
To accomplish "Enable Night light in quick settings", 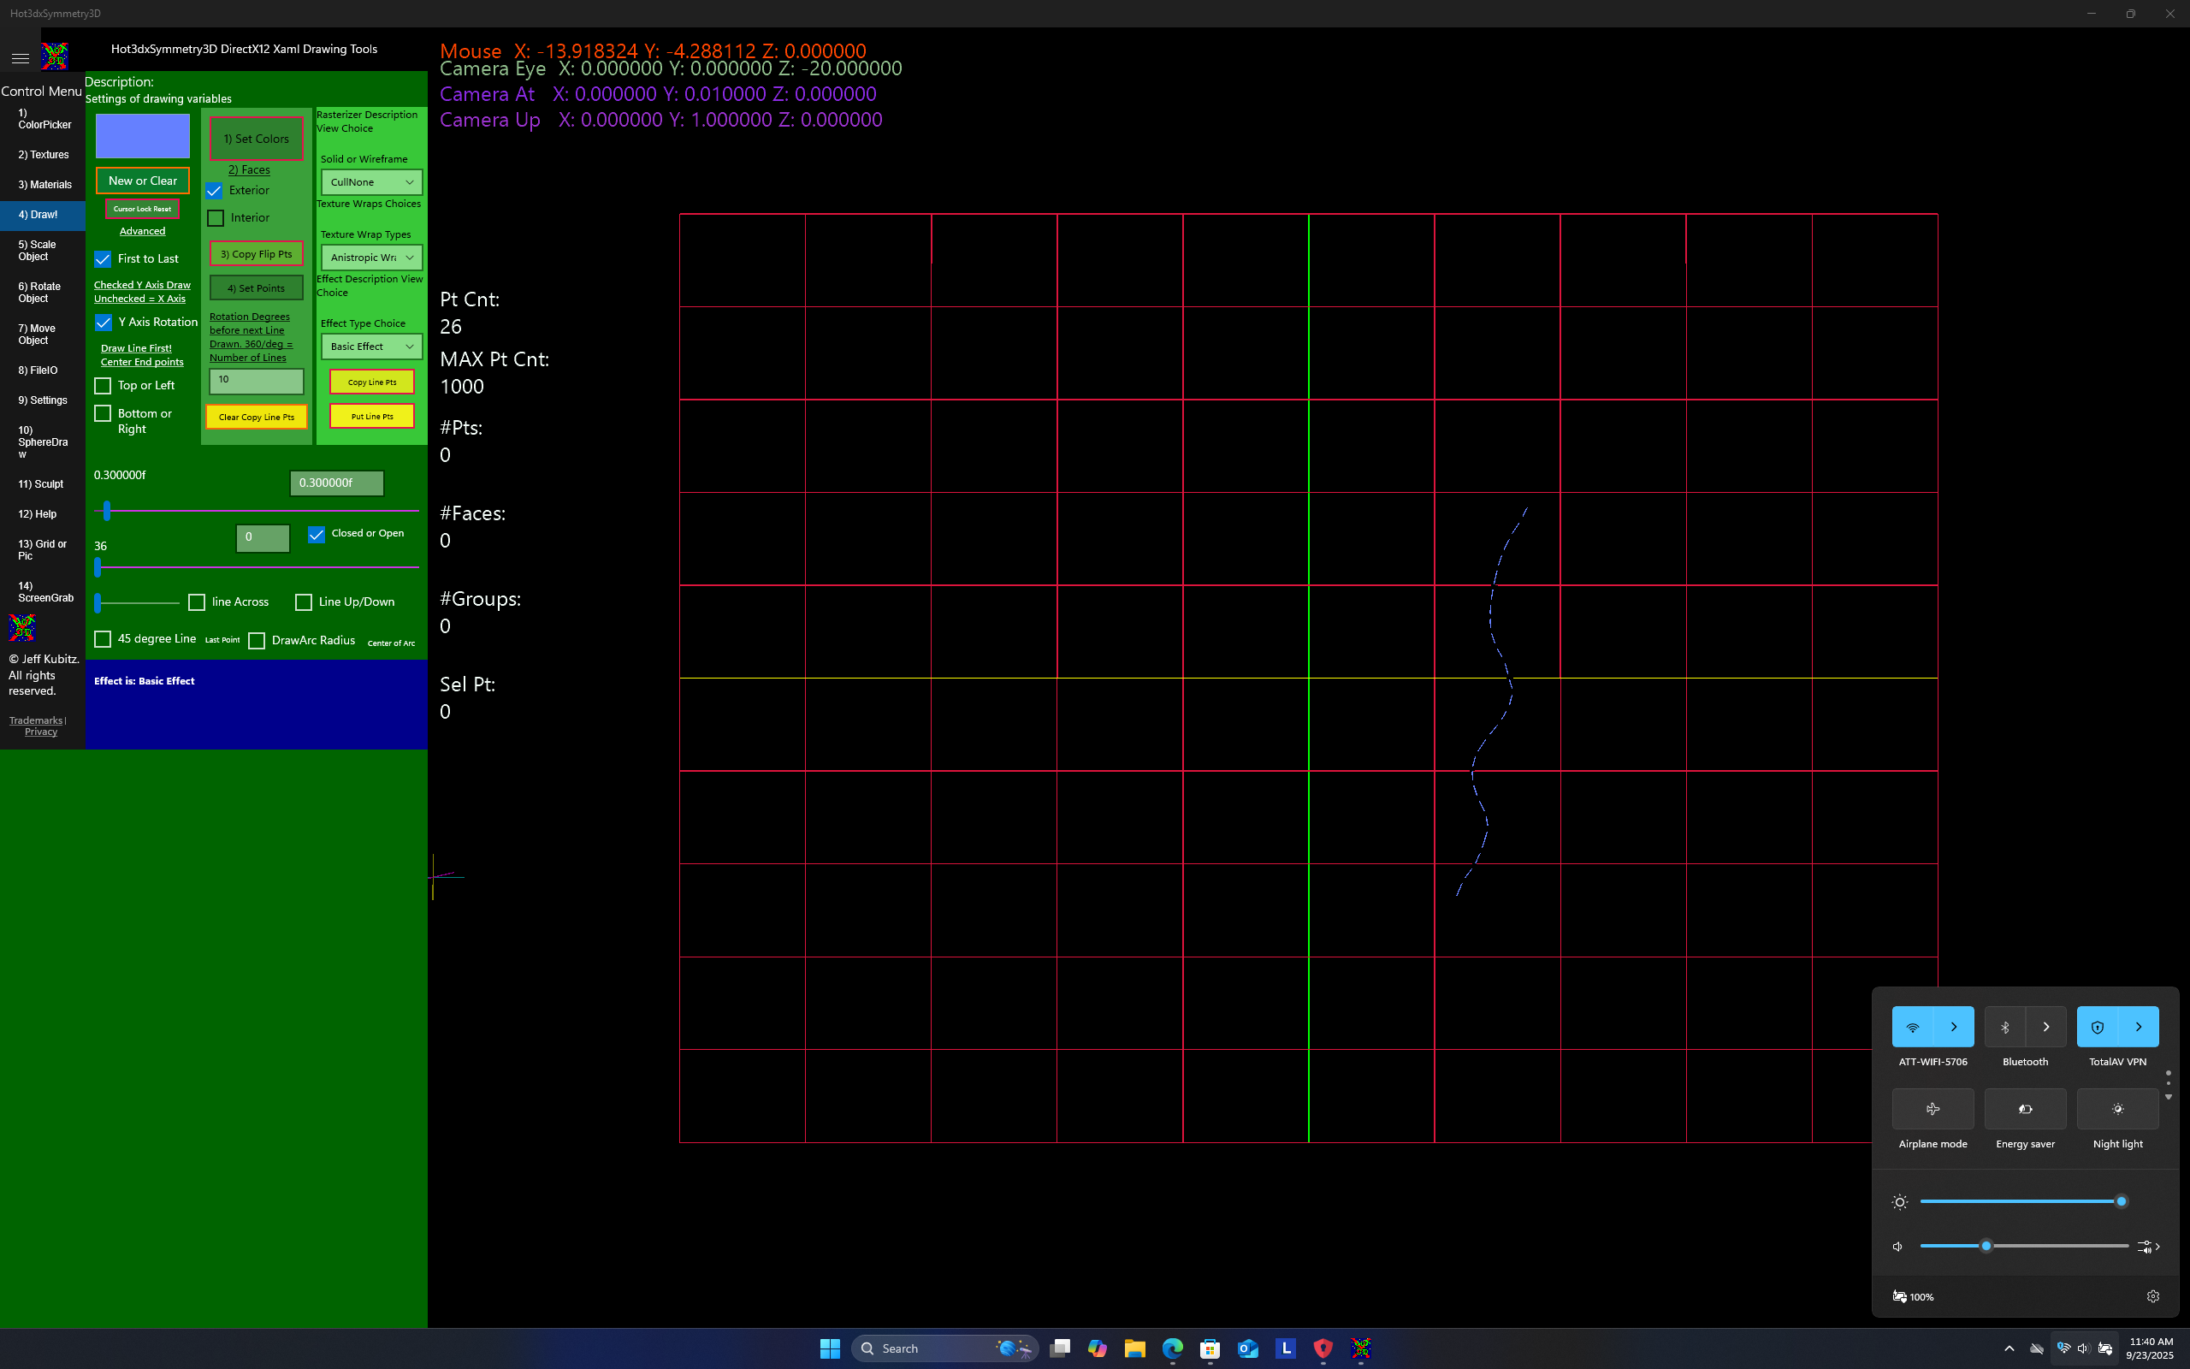I will click(2116, 1108).
